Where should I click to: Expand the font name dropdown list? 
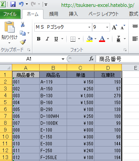89,27
